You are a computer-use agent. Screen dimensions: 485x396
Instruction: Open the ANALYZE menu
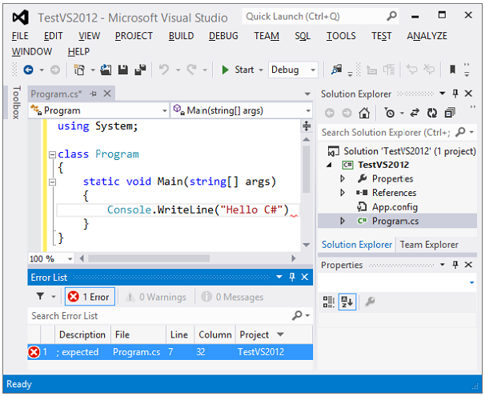(427, 35)
